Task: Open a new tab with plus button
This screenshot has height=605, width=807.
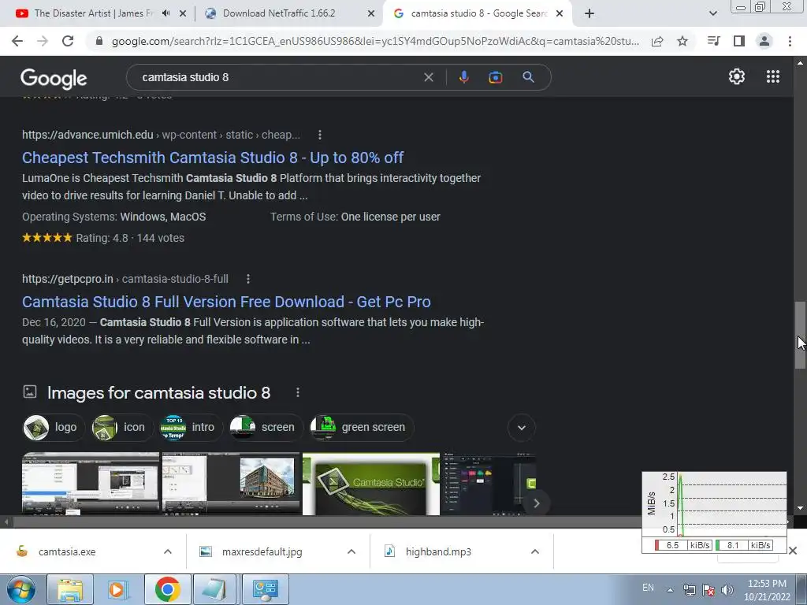Action: click(x=589, y=13)
